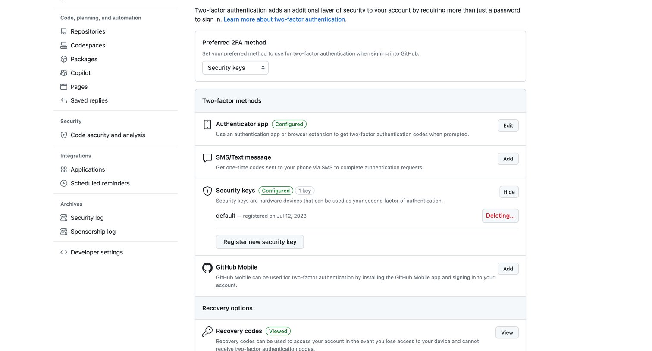The image size is (652, 351).
Task: Click the 'Archives' sidebar section label
Action: click(71, 204)
